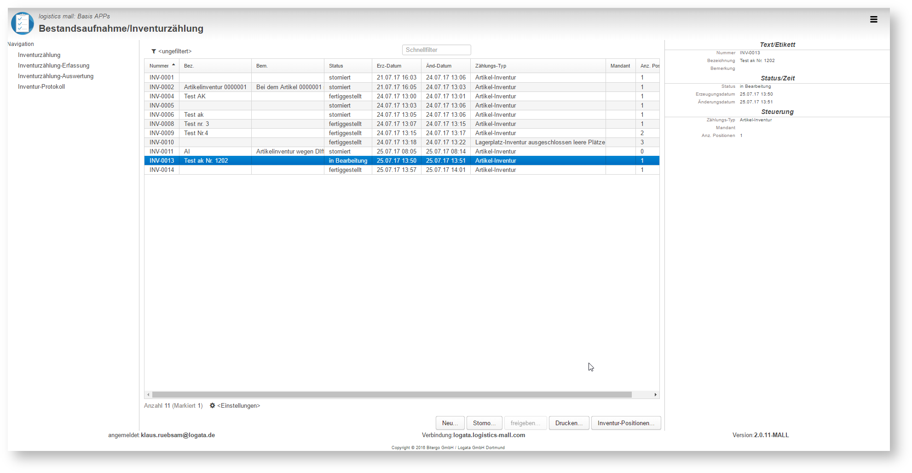Image resolution: width=912 pixels, height=473 pixels.
Task: Click 'INV-0013' number in details panel
Action: click(x=750, y=53)
